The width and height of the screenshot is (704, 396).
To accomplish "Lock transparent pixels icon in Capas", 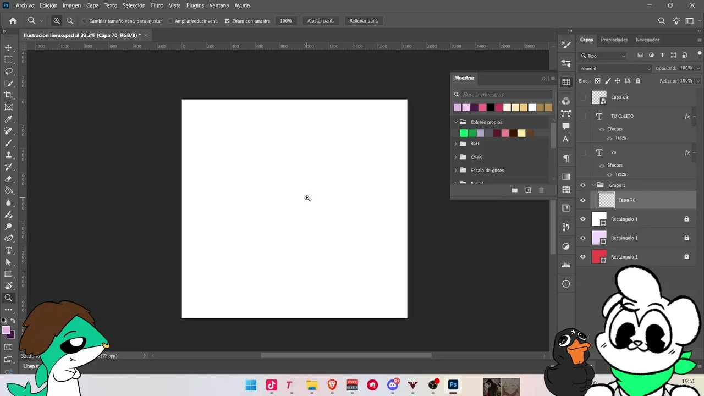I will click(597, 81).
